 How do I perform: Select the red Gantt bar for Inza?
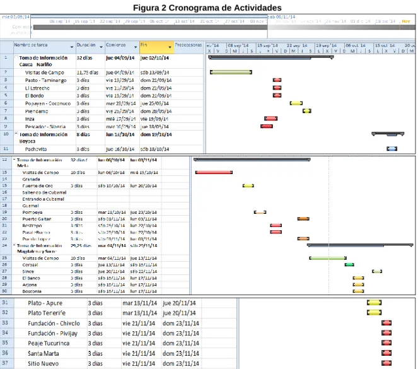point(271,119)
